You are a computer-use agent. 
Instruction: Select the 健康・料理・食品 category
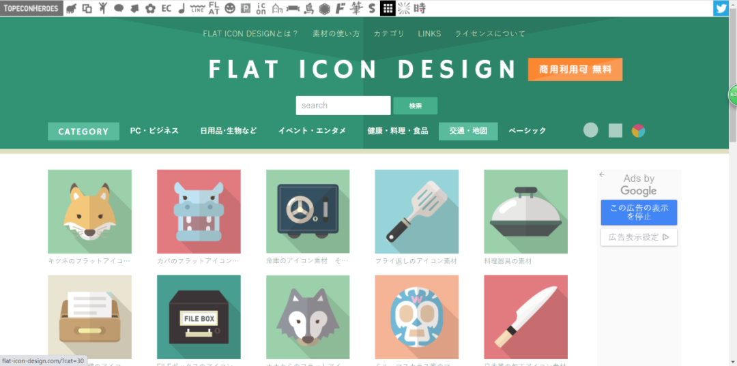click(x=398, y=131)
